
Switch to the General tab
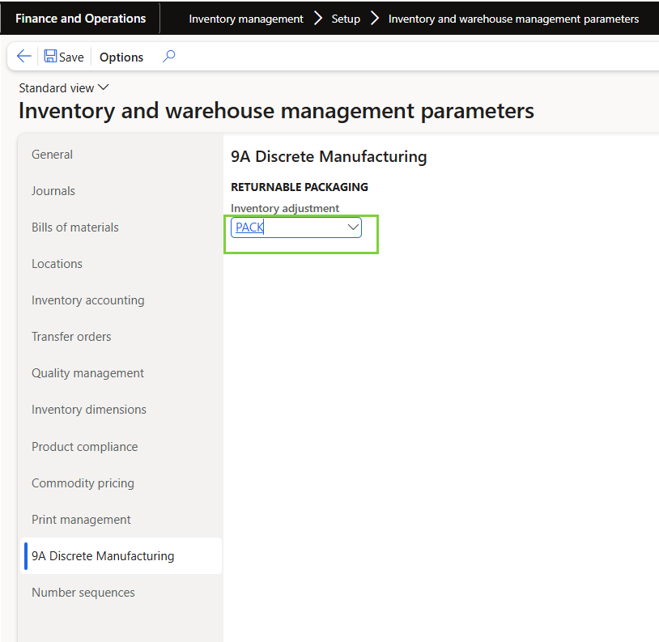tap(52, 155)
